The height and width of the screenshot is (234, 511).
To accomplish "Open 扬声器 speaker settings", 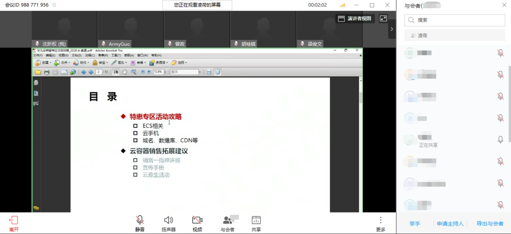I will coord(168,223).
